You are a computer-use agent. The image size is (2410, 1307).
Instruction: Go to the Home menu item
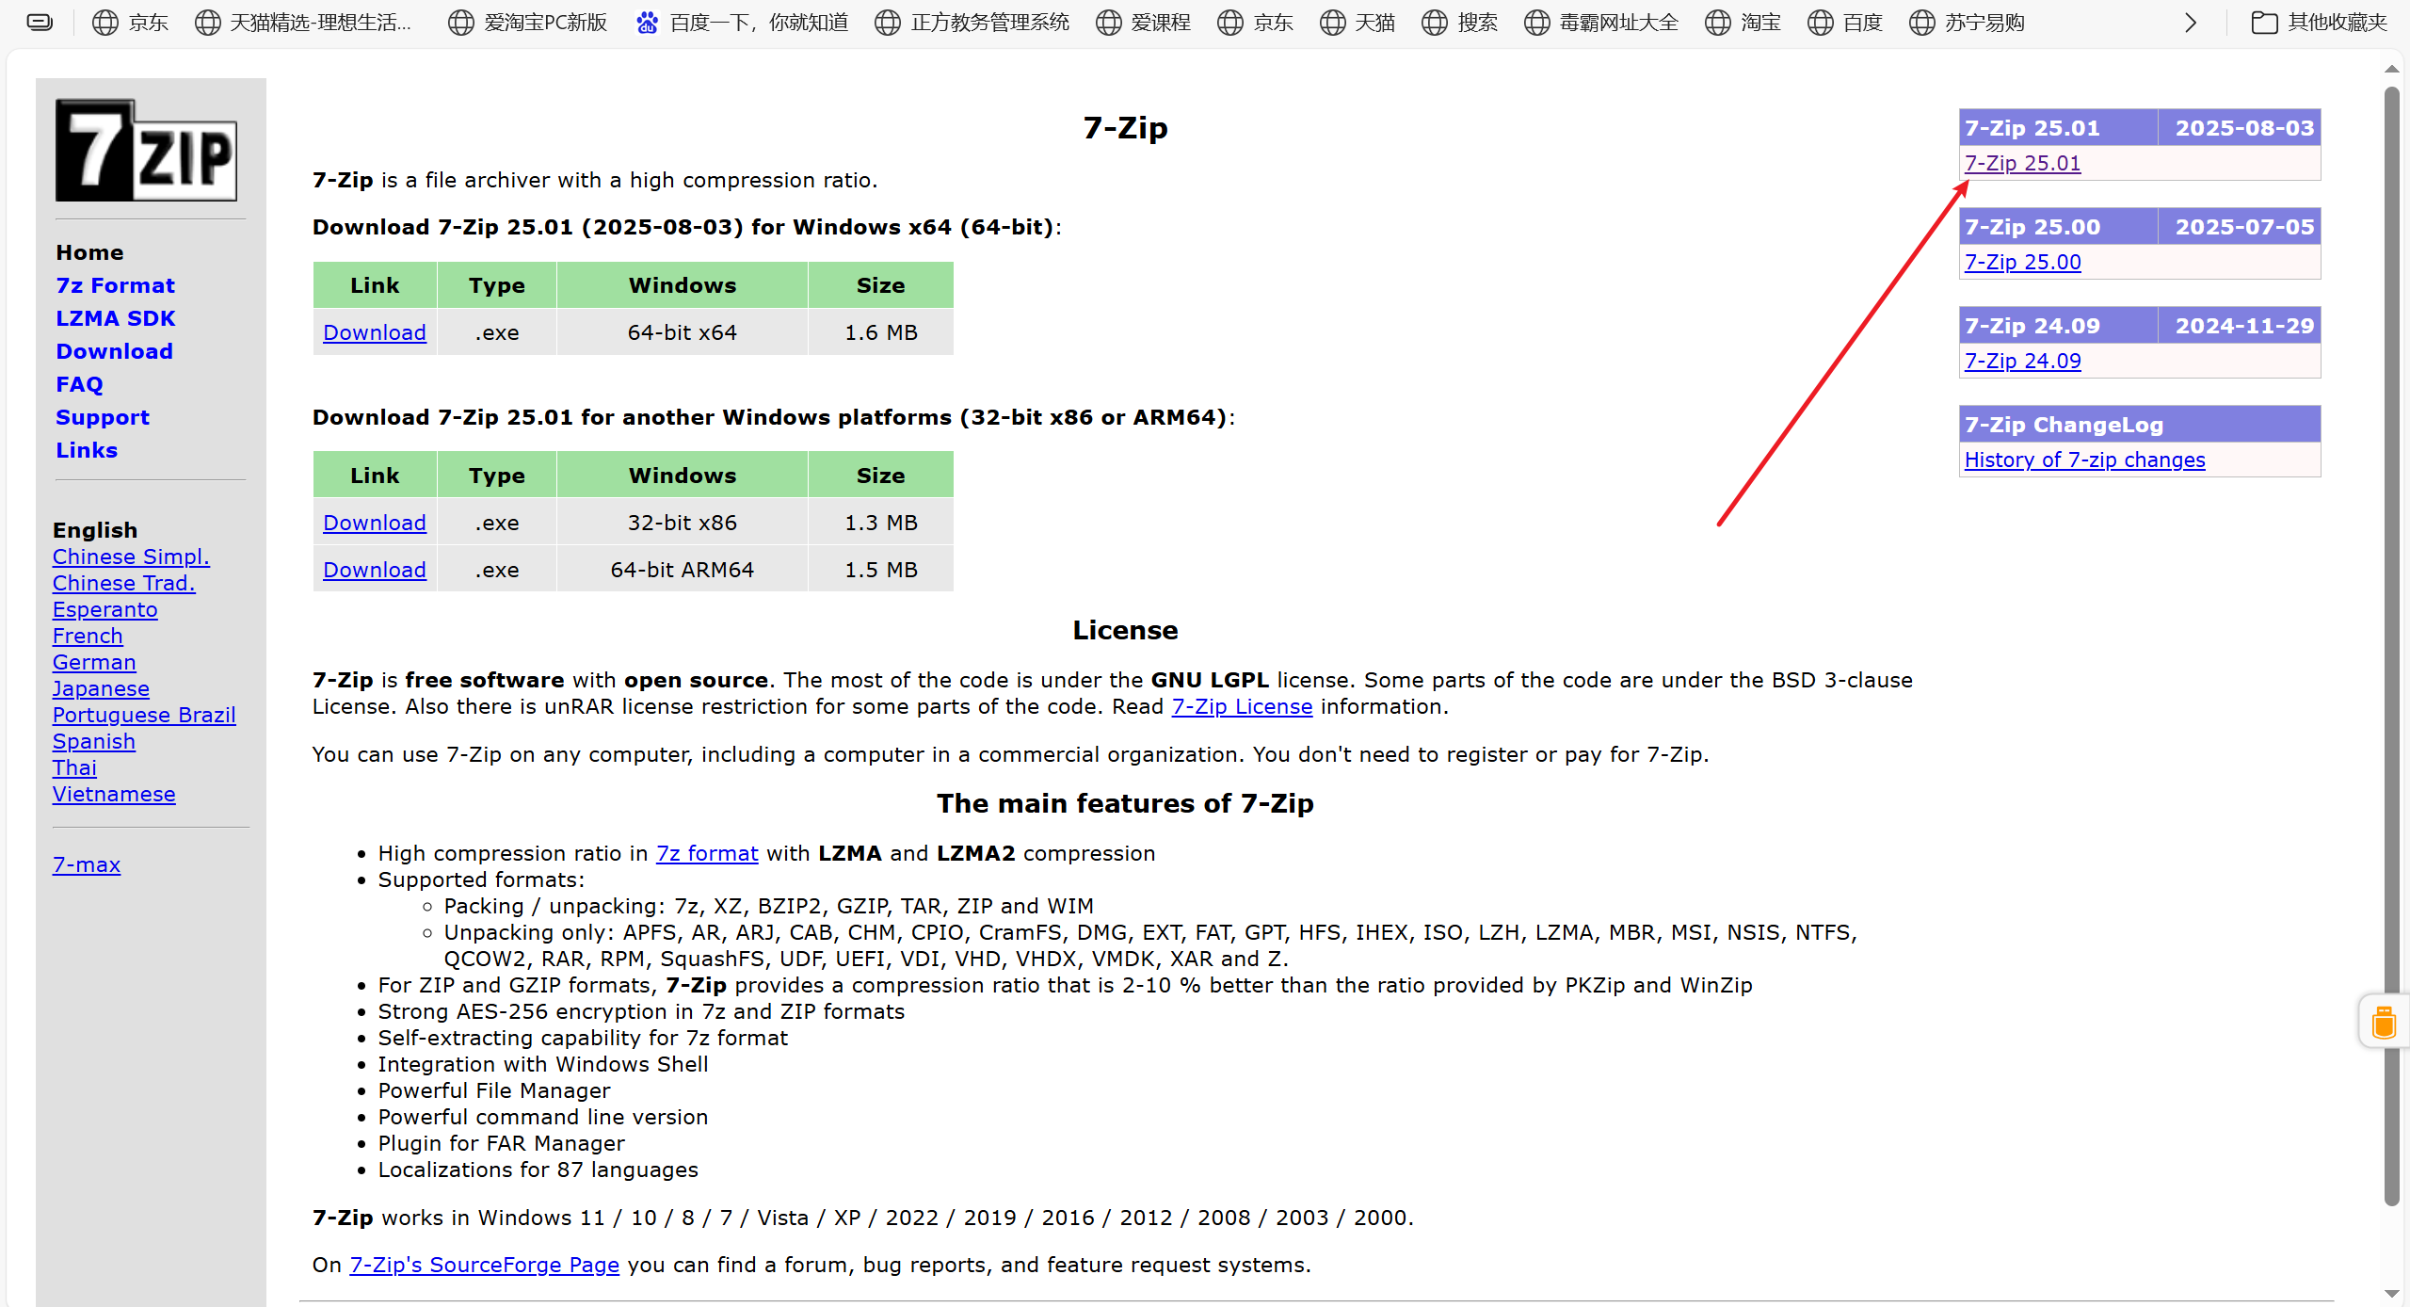click(x=89, y=252)
